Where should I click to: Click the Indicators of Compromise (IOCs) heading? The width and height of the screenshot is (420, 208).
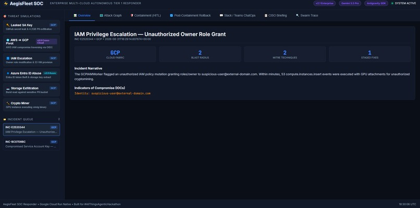[100, 88]
